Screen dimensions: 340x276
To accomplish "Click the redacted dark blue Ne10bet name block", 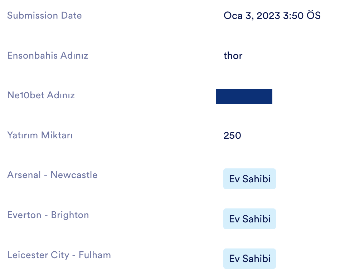I will 244,96.
